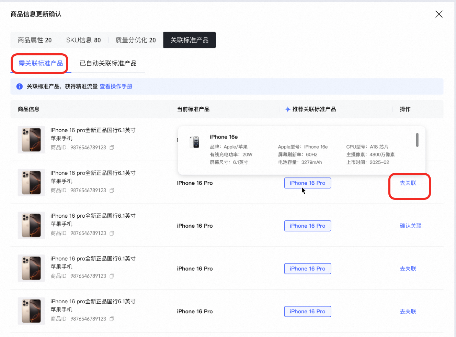Image resolution: width=456 pixels, height=337 pixels.
Task: Click 去关联 in the second product row
Action: [408, 183]
